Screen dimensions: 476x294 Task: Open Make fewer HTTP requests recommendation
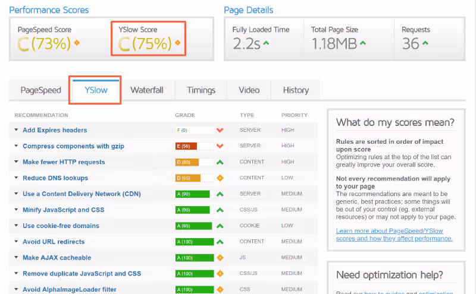pyautogui.click(x=64, y=162)
